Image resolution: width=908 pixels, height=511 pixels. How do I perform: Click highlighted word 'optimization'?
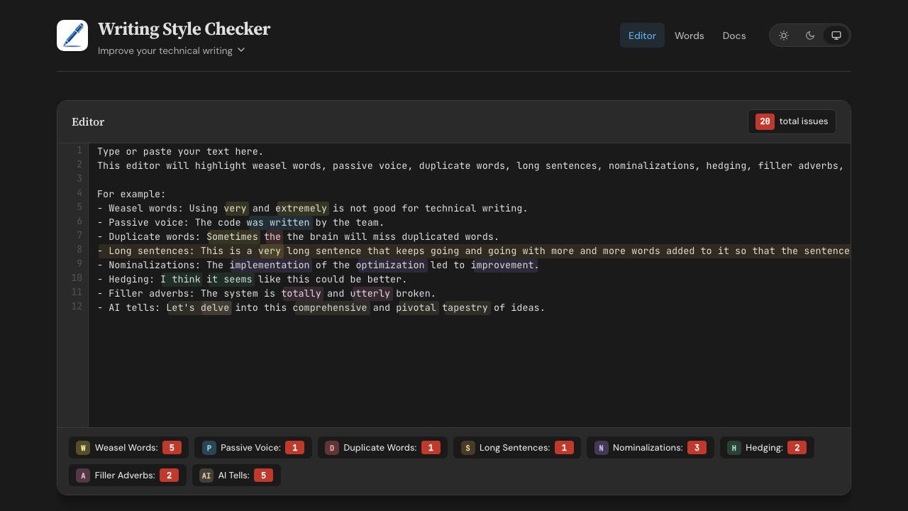(x=391, y=265)
